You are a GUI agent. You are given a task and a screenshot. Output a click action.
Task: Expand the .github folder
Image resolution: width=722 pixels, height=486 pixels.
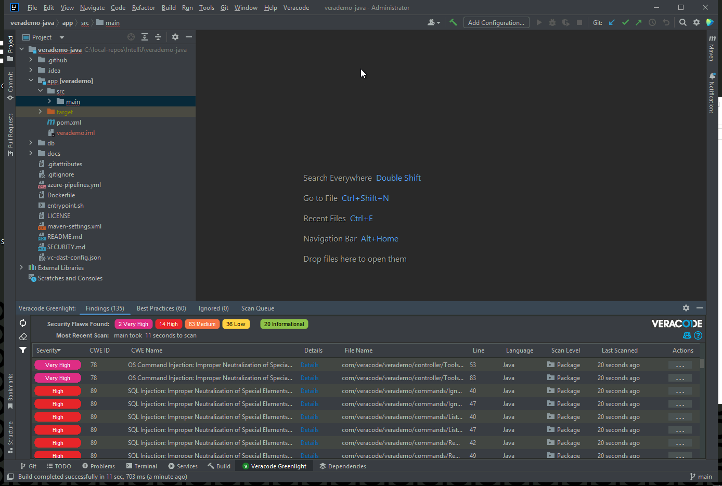click(31, 60)
